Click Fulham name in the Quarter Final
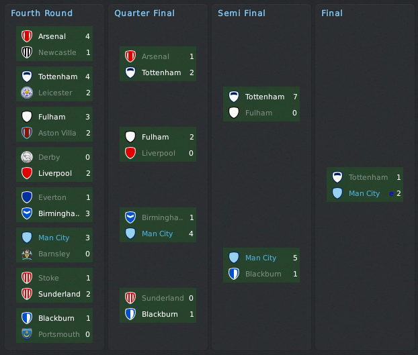This screenshot has height=355, width=418. (155, 137)
